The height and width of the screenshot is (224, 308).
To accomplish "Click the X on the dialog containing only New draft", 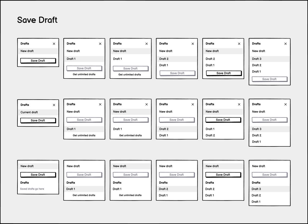I will (54, 44).
